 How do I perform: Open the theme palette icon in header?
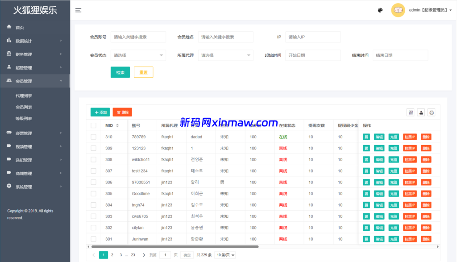(x=380, y=10)
